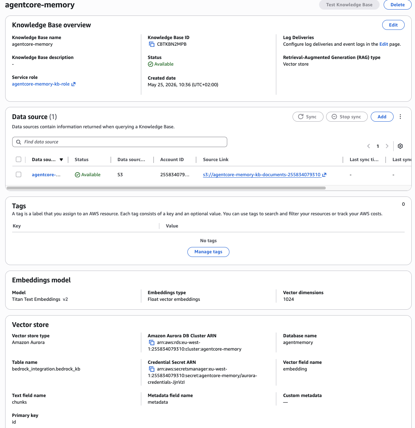Click the Key column header in Tags

[17, 226]
